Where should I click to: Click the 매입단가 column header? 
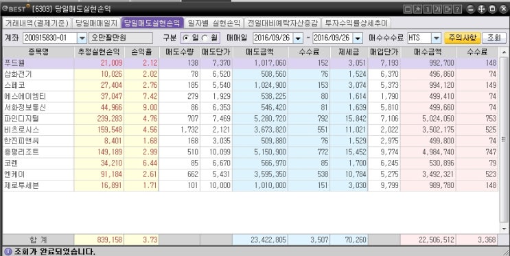coord(384,52)
